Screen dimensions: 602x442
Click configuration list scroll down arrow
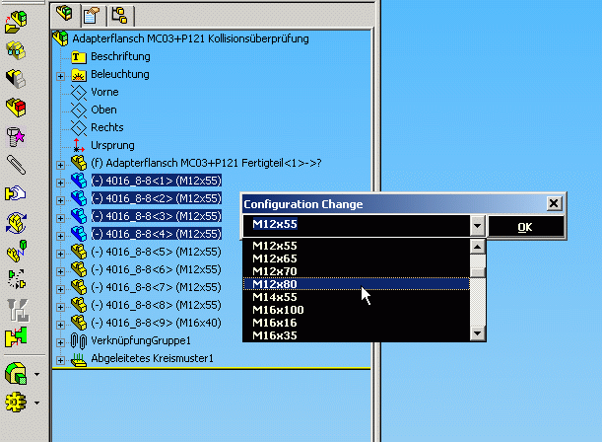coord(478,333)
